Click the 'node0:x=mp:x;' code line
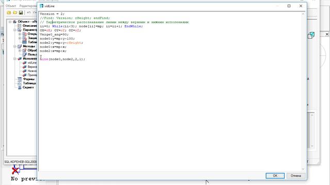Viewport: 330px width, 185px height. click(53, 47)
